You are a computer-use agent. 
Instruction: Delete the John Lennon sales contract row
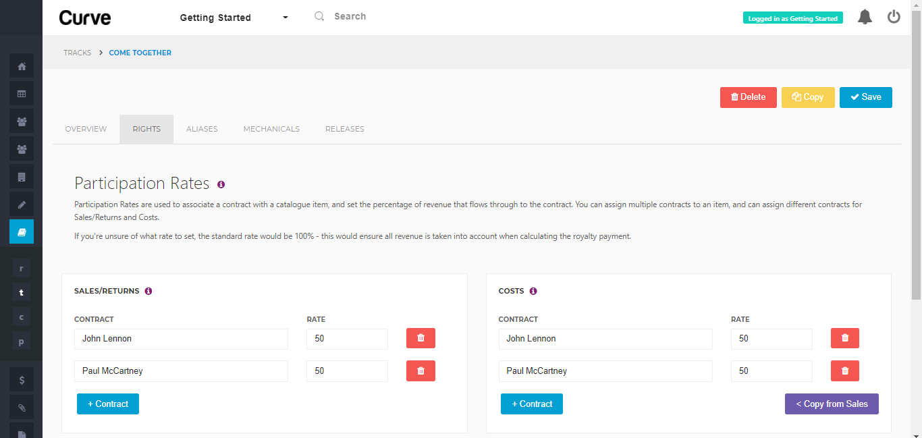click(x=421, y=337)
